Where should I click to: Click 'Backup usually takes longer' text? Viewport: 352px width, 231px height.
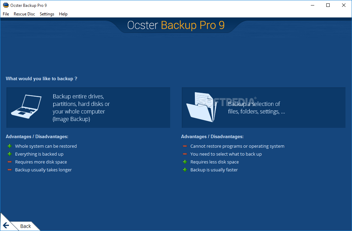tap(43, 170)
